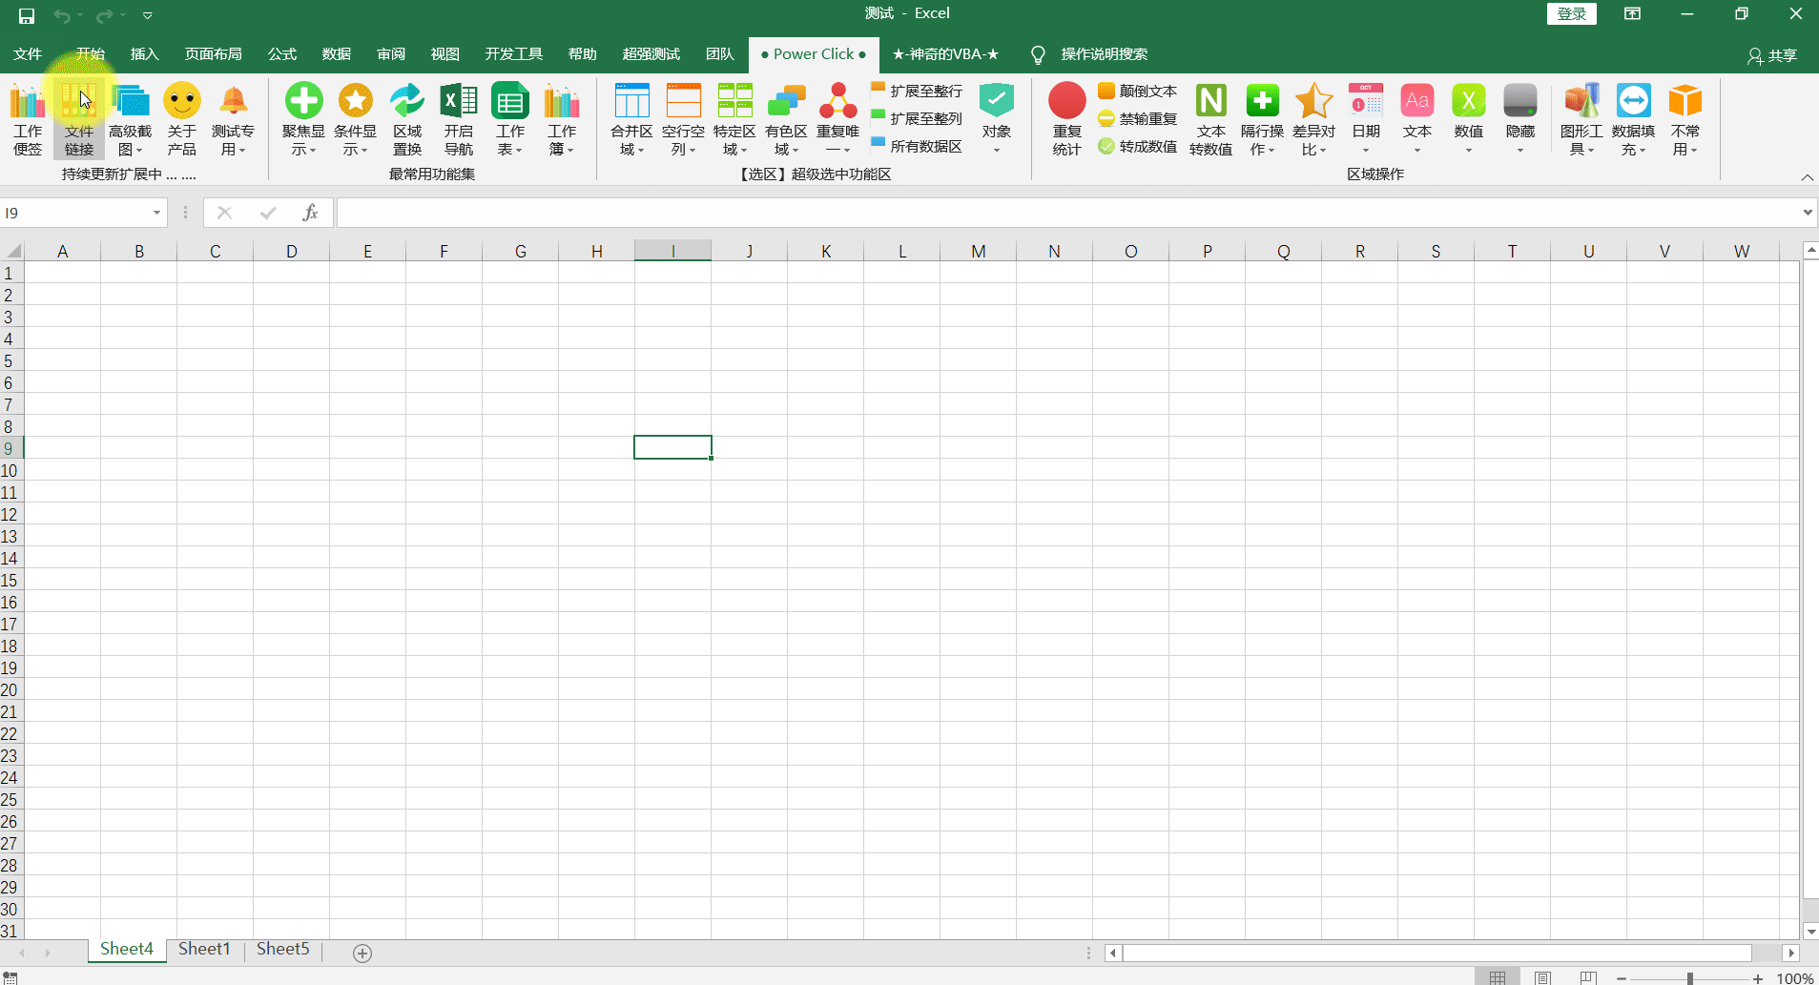The width and height of the screenshot is (1819, 985).
Task: Switch to the Sheet5 worksheet tab
Action: (x=282, y=949)
